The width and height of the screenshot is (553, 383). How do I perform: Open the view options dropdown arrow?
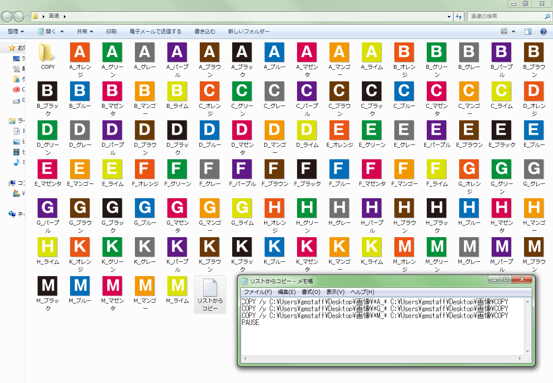[x=514, y=32]
